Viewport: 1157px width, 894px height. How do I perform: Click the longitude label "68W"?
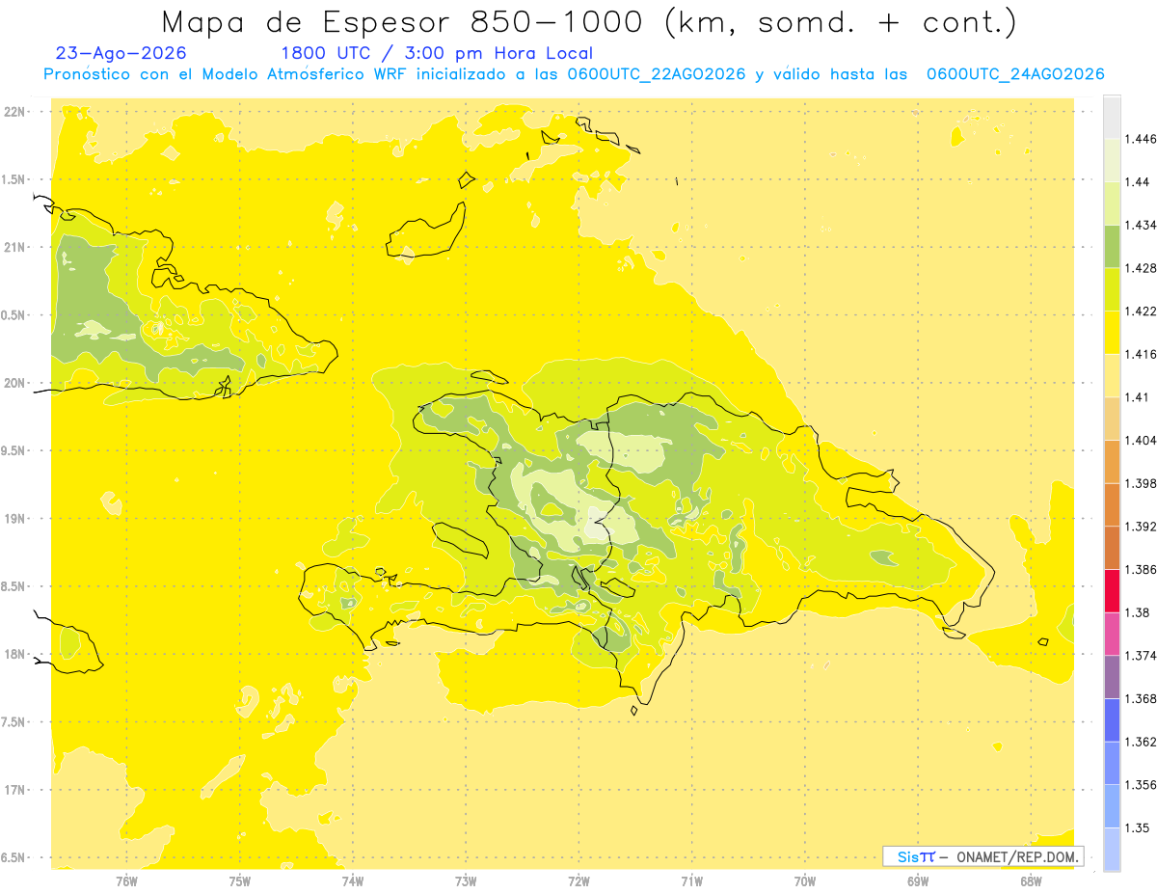pos(1031,880)
